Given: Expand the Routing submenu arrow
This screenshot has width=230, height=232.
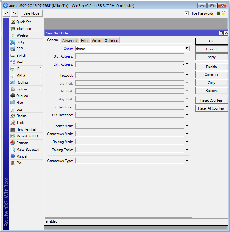Looking at the screenshot, I should [40, 82].
